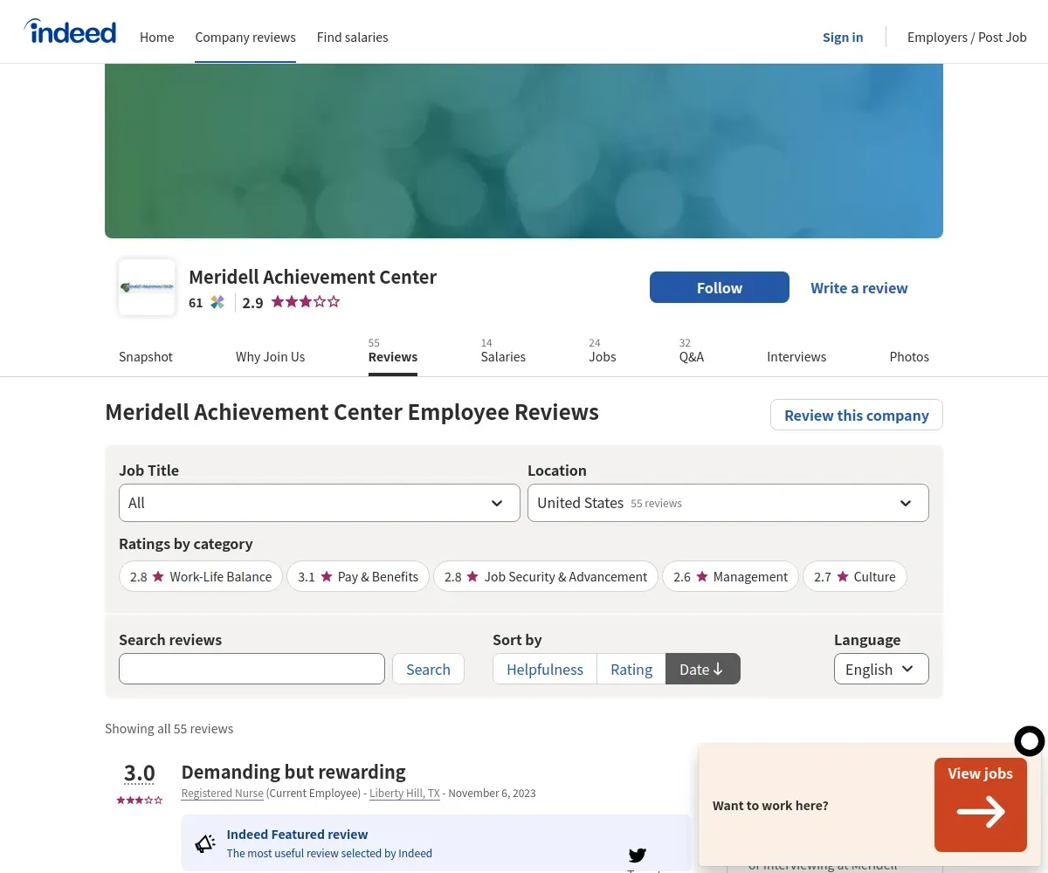The image size is (1048, 873).
Task: Click the Twitter bird share icon
Action: [638, 855]
